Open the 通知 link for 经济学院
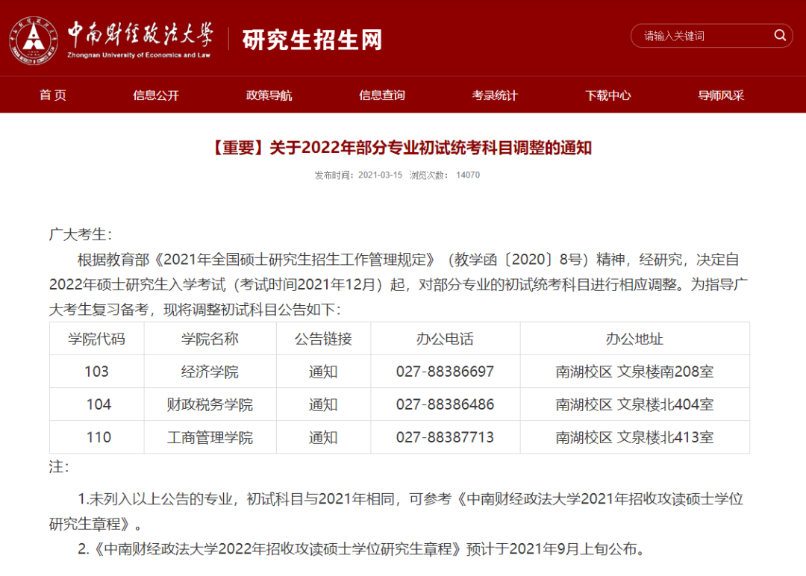The image size is (806, 576). 322,372
